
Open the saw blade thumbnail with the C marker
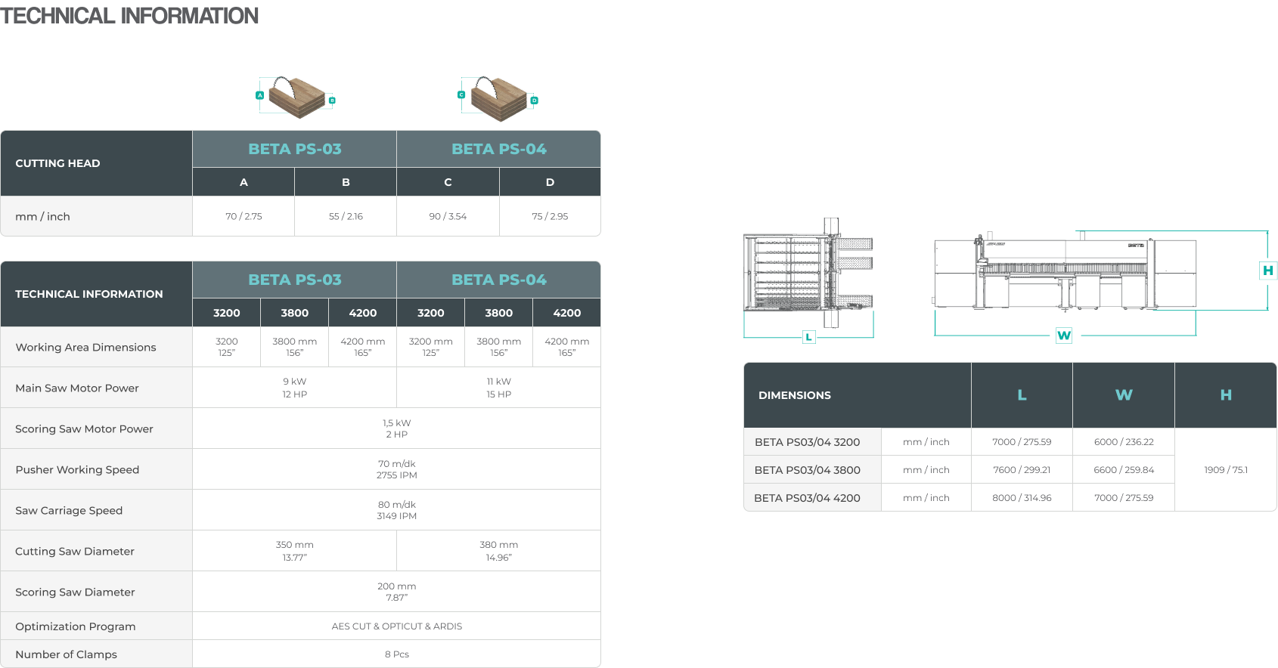pyautogui.click(x=501, y=95)
